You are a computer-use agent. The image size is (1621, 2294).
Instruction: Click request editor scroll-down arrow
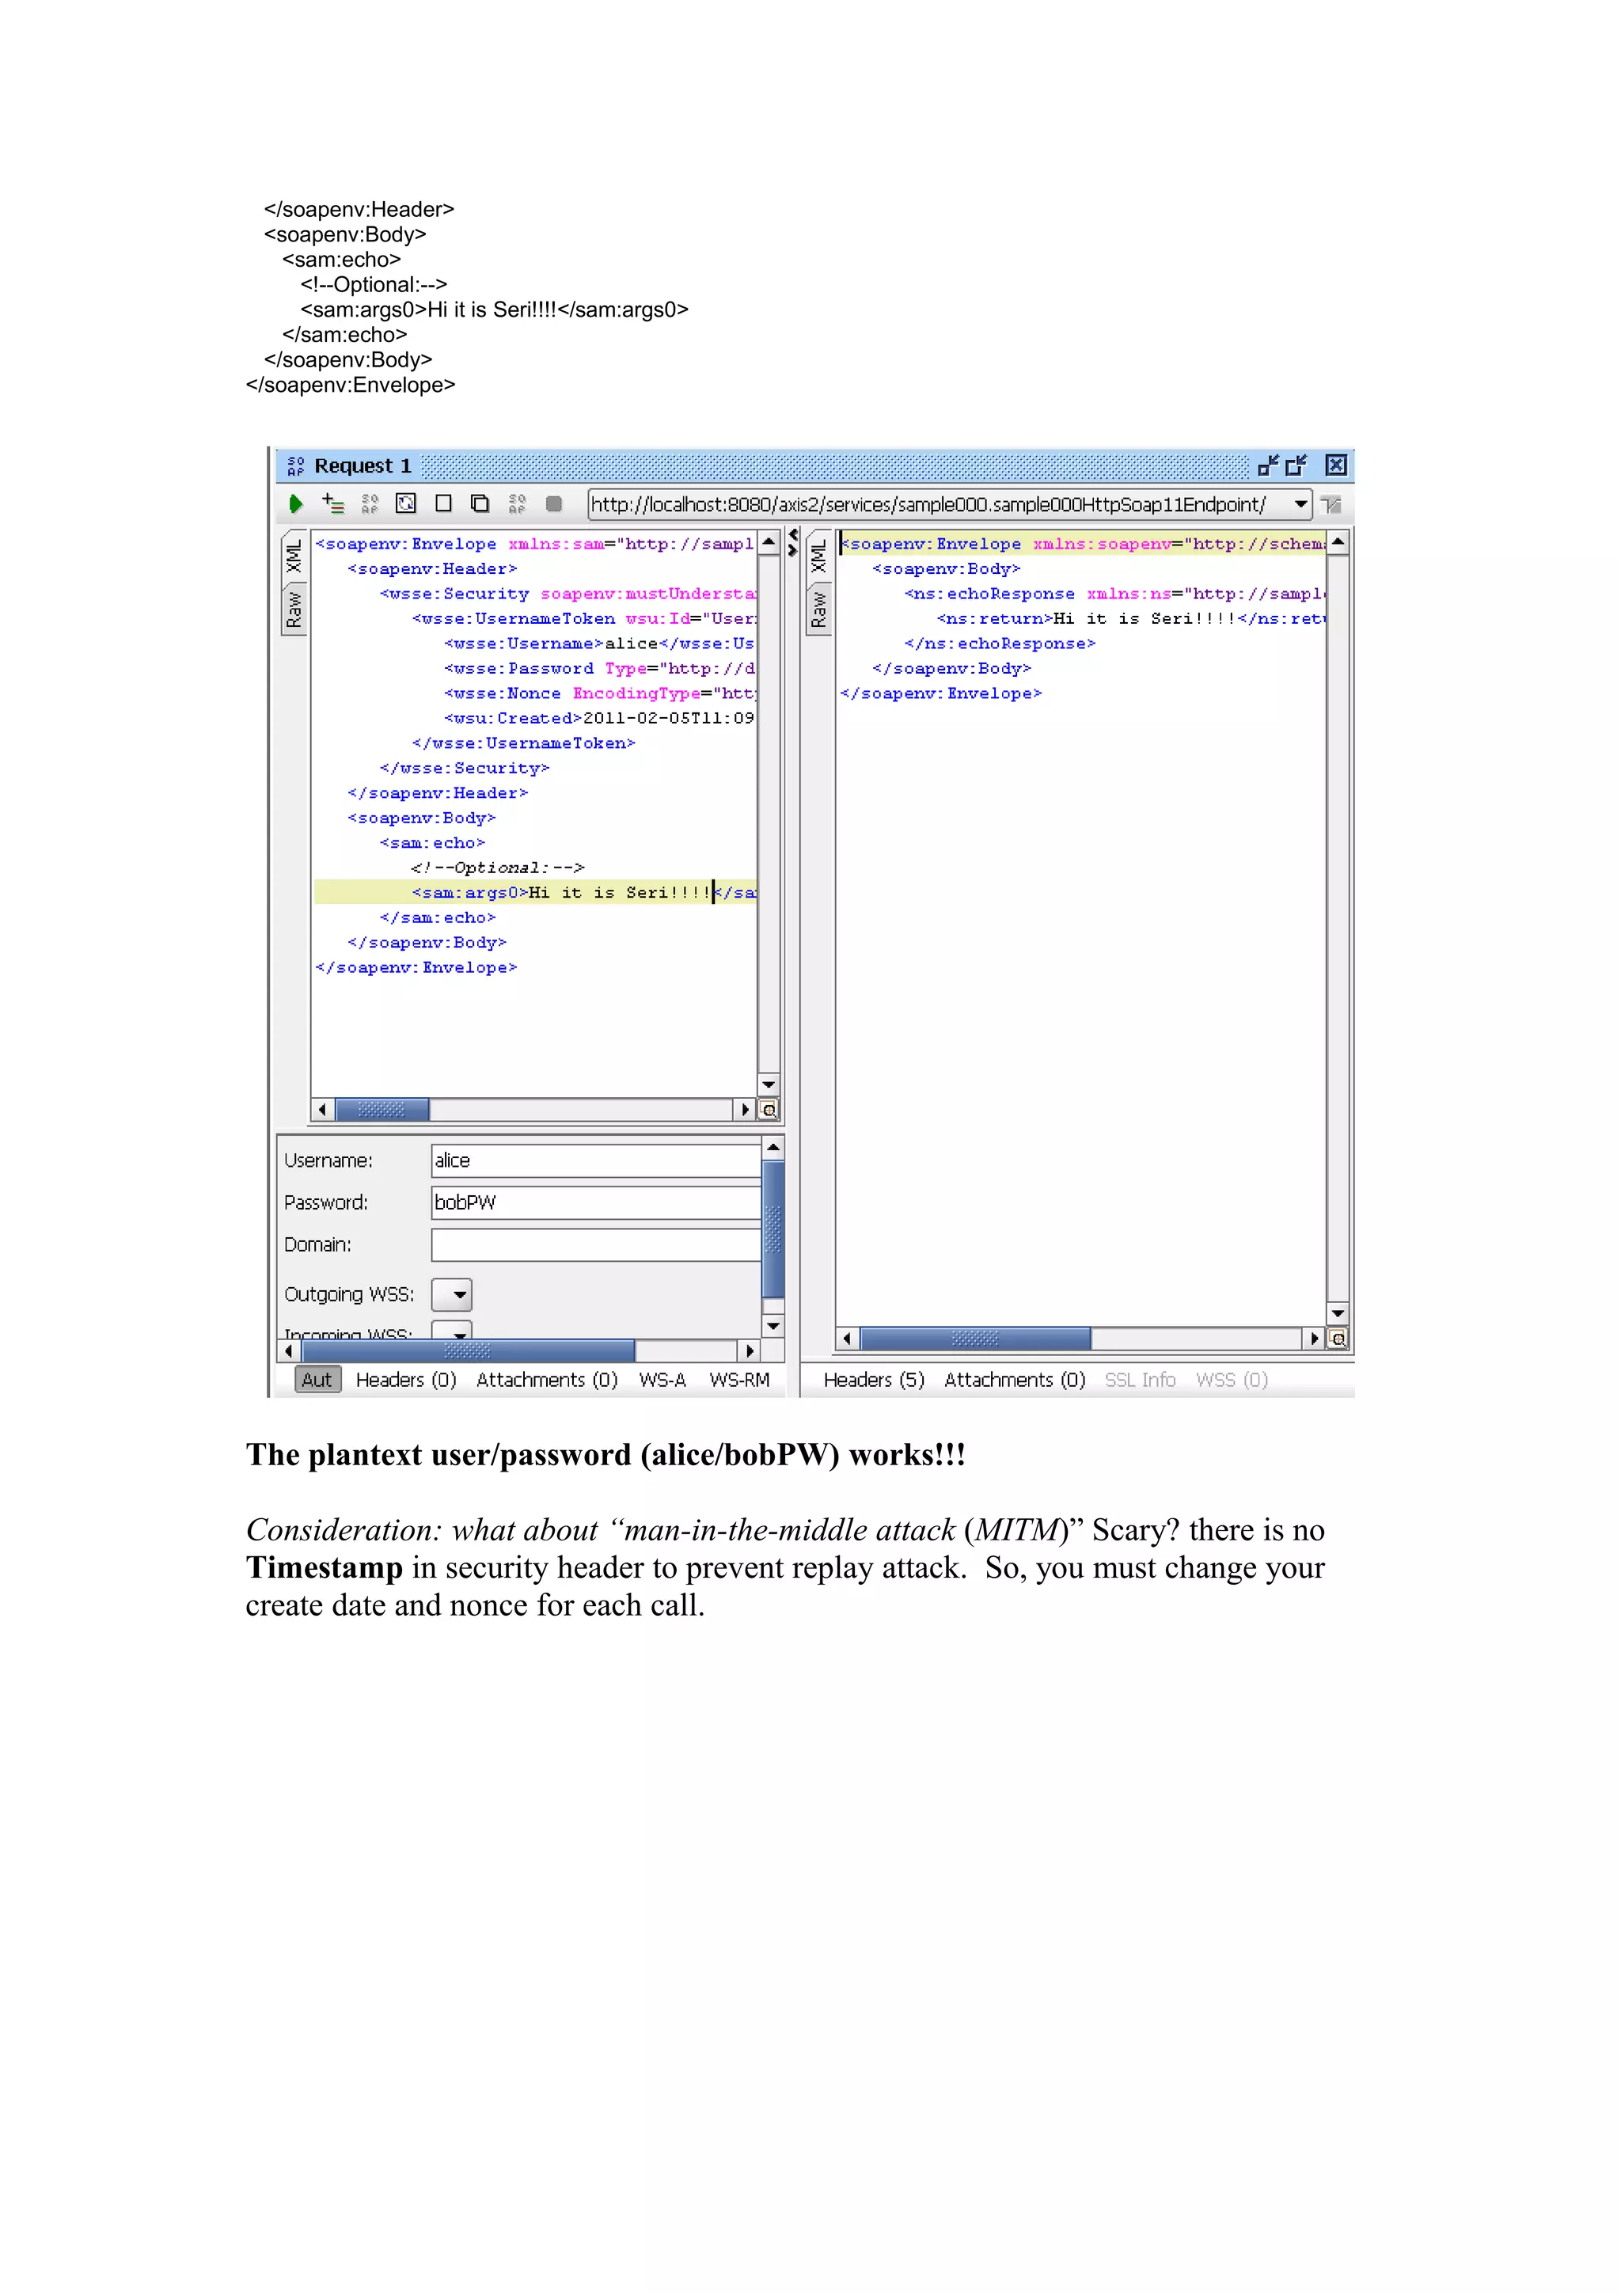pos(768,1085)
